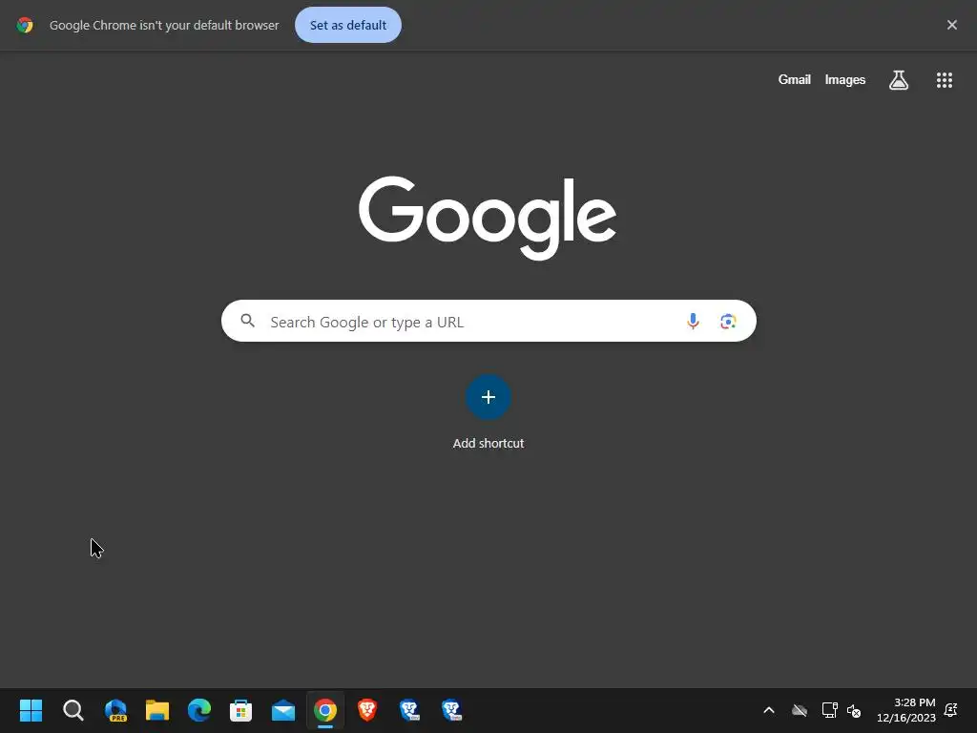977x733 pixels.
Task: Open the first blue Brave variant icon
Action: (x=409, y=710)
